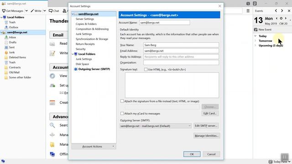Collapse the Local Folders tree in the main window
292x164 pixels.
[2, 17]
